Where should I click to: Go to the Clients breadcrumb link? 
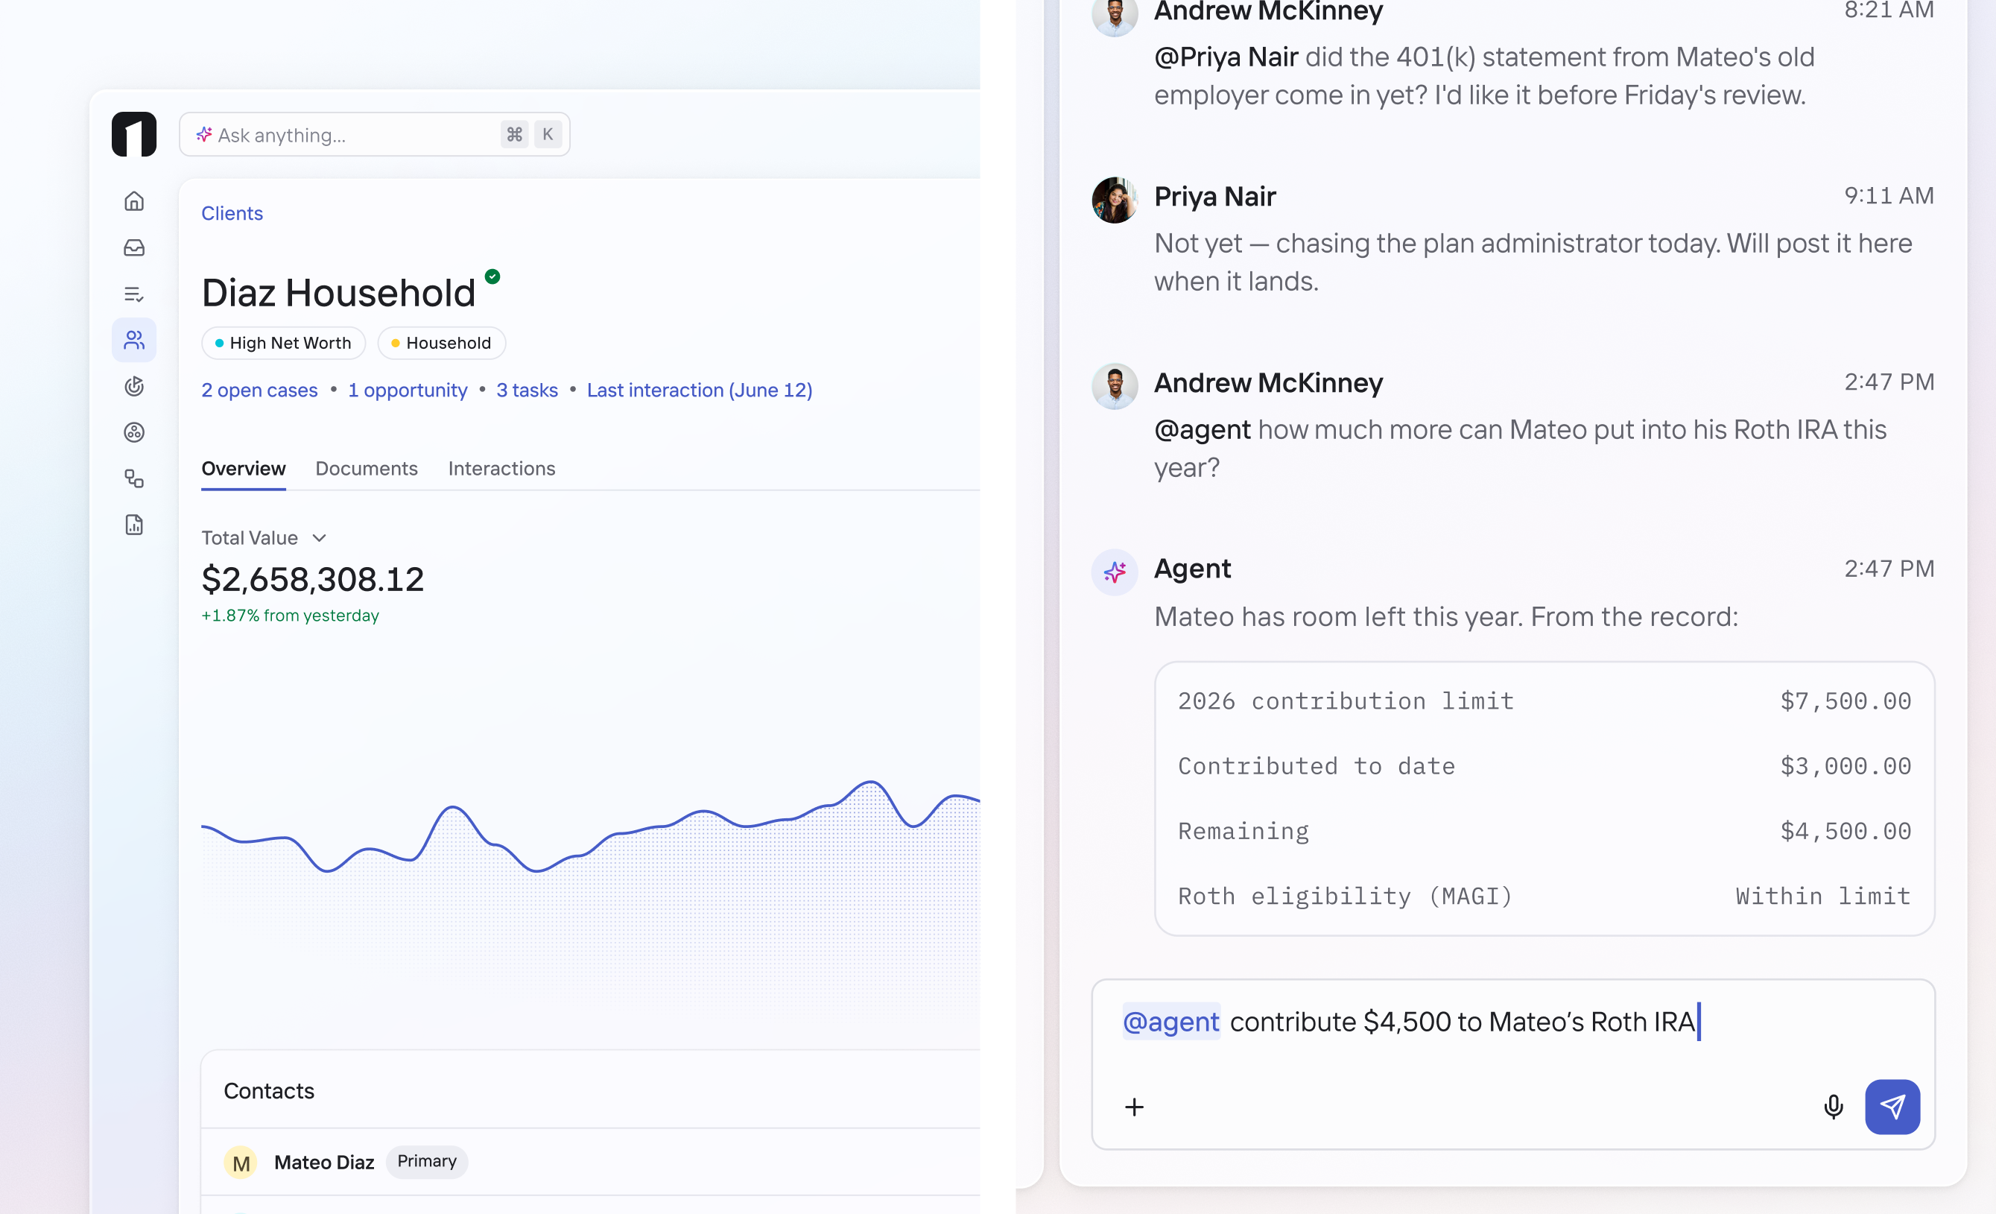click(232, 213)
